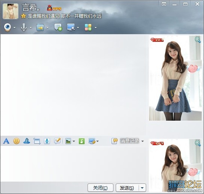The image size is (204, 194).
Task: Minimize the chat window
Action: click(174, 5)
